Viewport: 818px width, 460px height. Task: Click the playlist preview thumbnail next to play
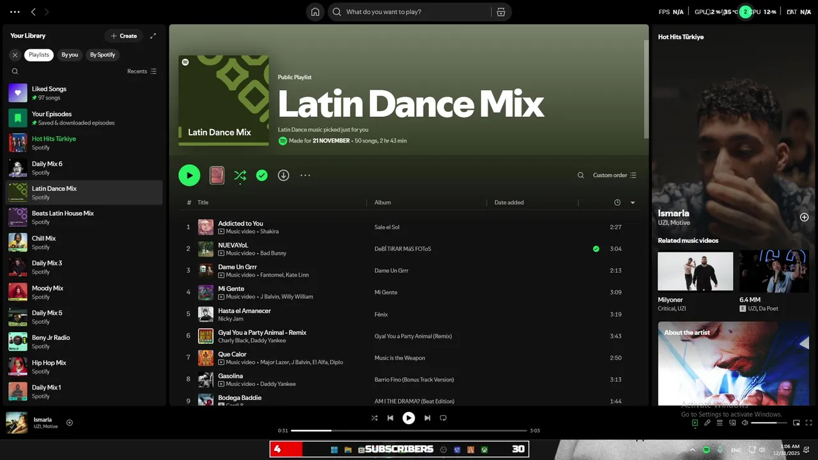(x=217, y=175)
